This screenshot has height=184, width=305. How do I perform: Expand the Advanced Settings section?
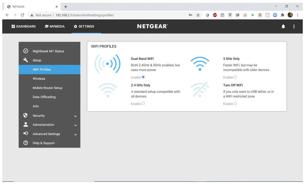(75, 135)
